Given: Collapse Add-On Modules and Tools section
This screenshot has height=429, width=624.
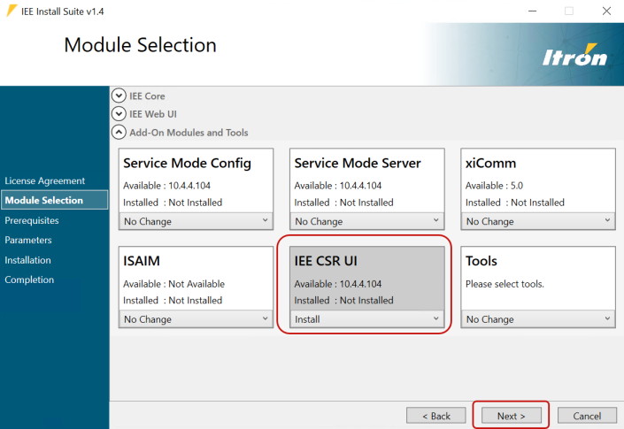Looking at the screenshot, I should coord(119,132).
